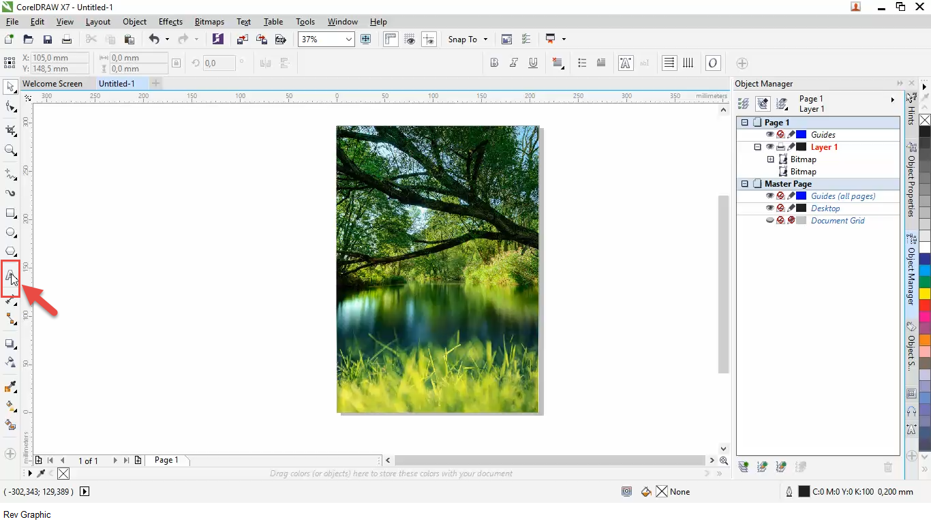931x526 pixels.
Task: Open the Undo history dropdown arrow
Action: pos(167,40)
